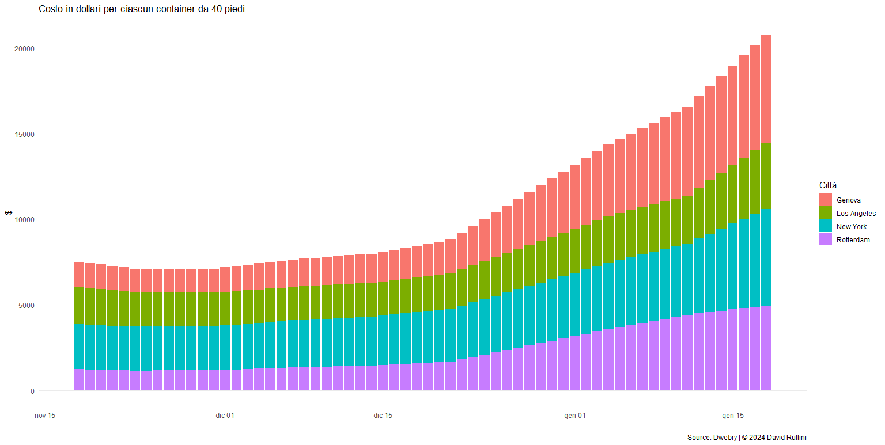The image size is (885, 445).
Task: Click the Genova legend text label
Action: click(849, 200)
